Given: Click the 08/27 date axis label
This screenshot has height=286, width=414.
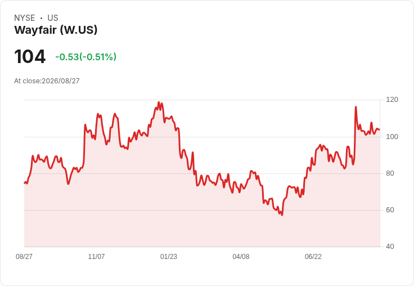Looking at the screenshot, I should (x=24, y=256).
